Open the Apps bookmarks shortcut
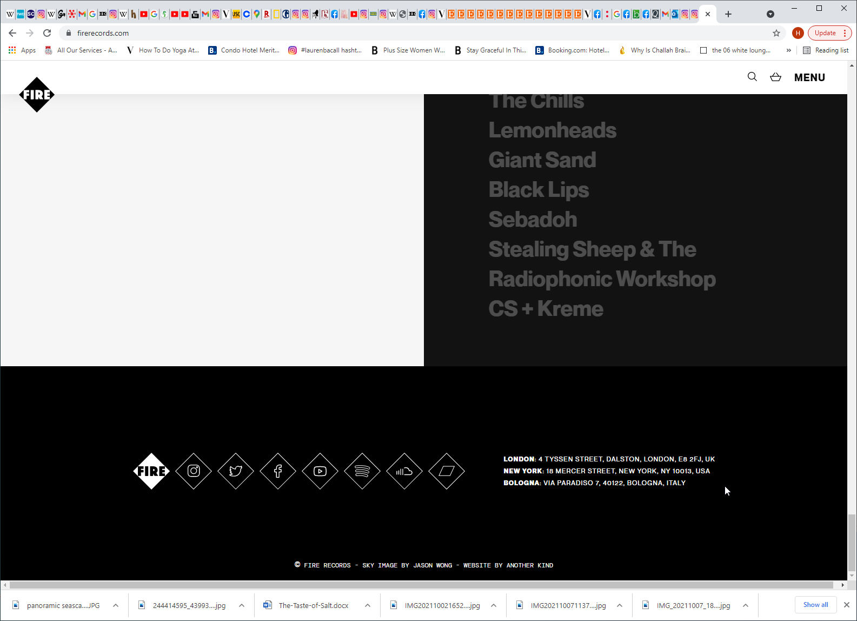 pyautogui.click(x=22, y=50)
